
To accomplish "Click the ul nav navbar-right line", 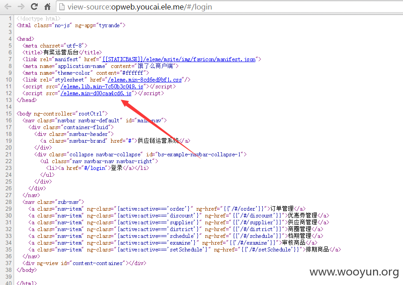I will [99, 161].
